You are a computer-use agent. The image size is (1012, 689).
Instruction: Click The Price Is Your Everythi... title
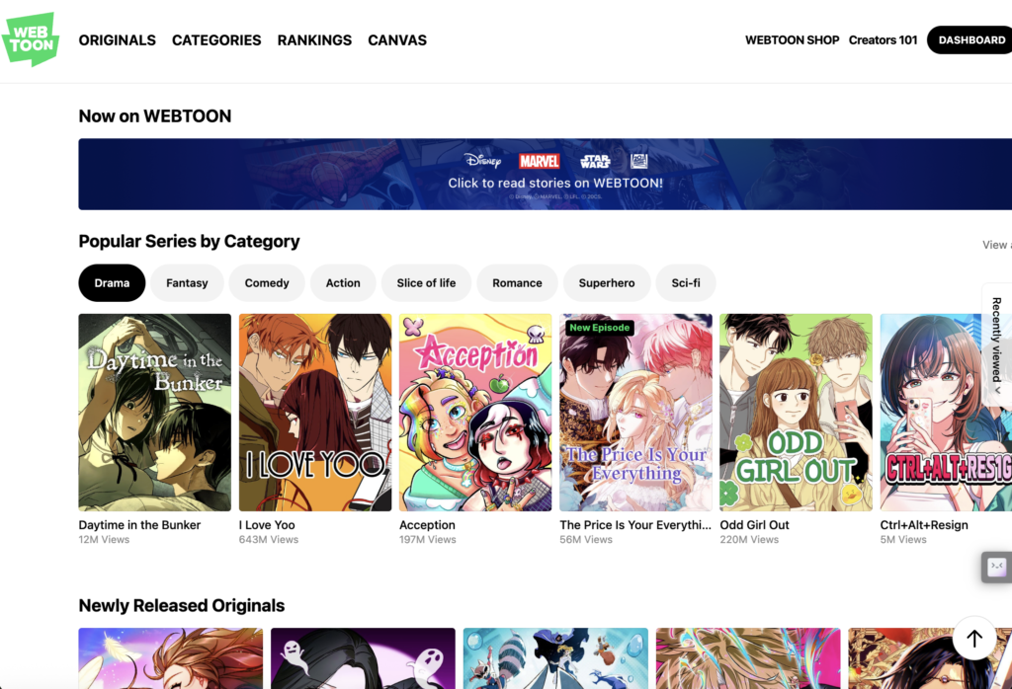click(x=635, y=524)
